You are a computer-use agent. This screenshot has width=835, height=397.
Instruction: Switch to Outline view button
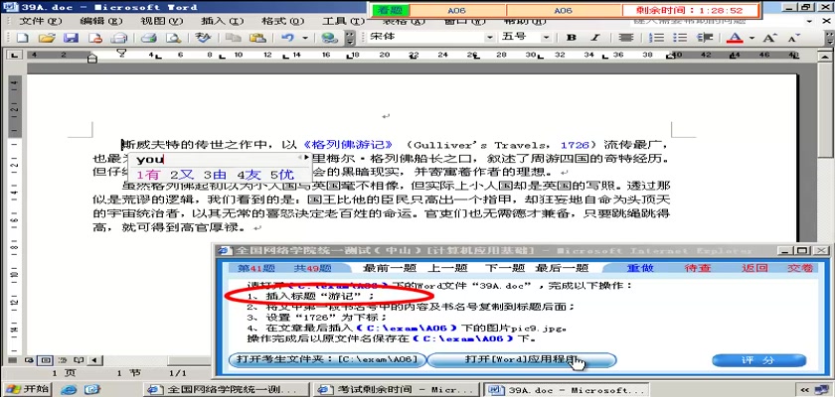[62, 360]
